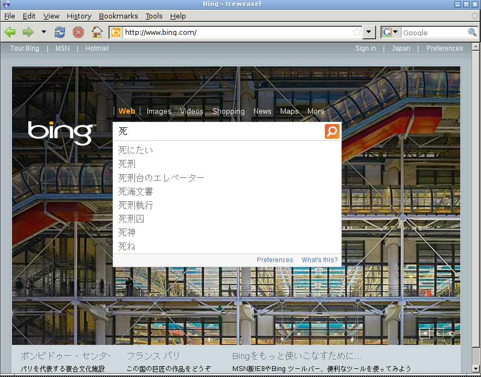Click the What's this? link
The height and width of the screenshot is (377, 481).
(319, 260)
